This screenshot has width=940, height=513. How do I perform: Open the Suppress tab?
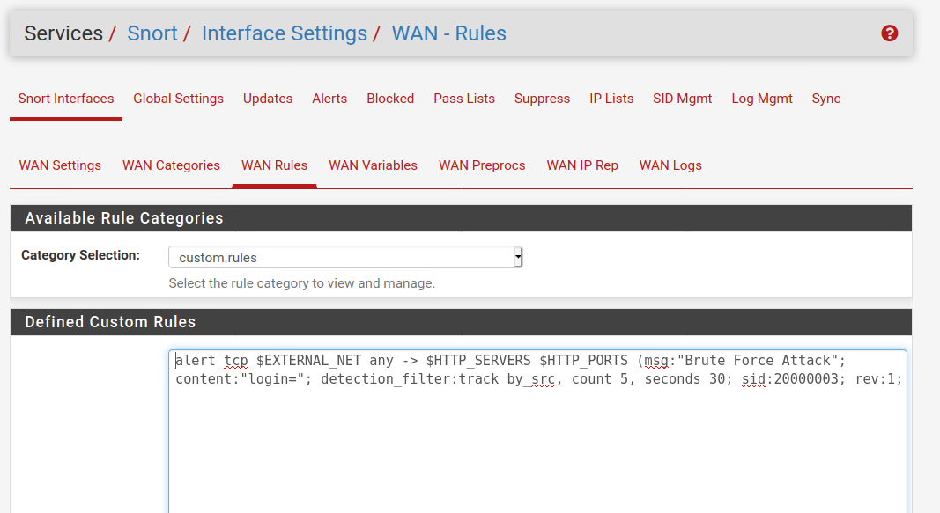click(542, 99)
